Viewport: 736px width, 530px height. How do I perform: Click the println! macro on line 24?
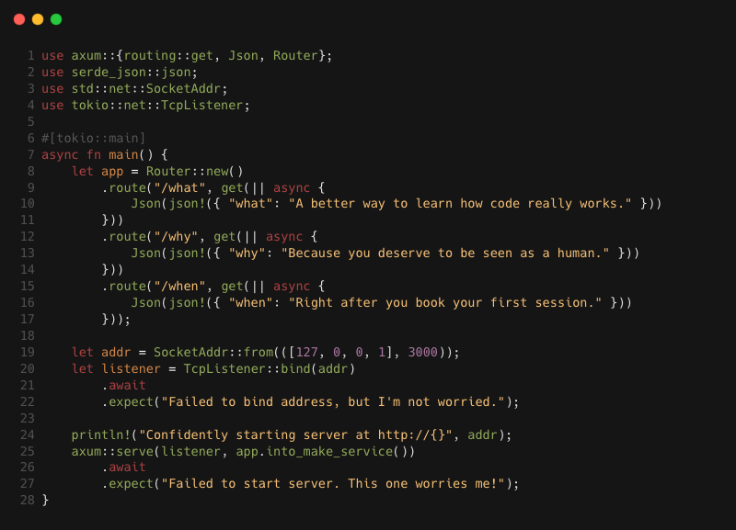coord(101,434)
